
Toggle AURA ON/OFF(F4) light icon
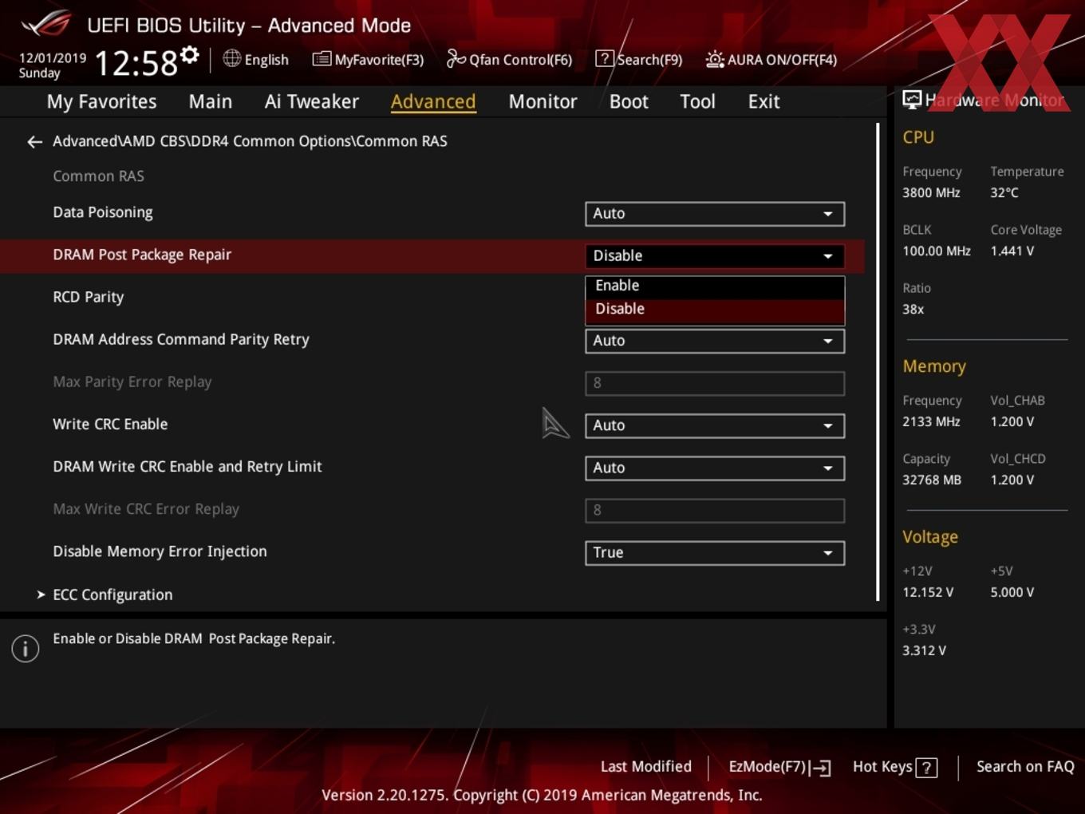click(x=715, y=59)
